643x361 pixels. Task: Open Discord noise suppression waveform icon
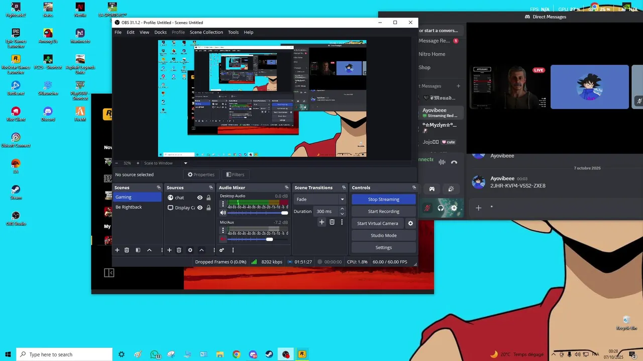442,162
